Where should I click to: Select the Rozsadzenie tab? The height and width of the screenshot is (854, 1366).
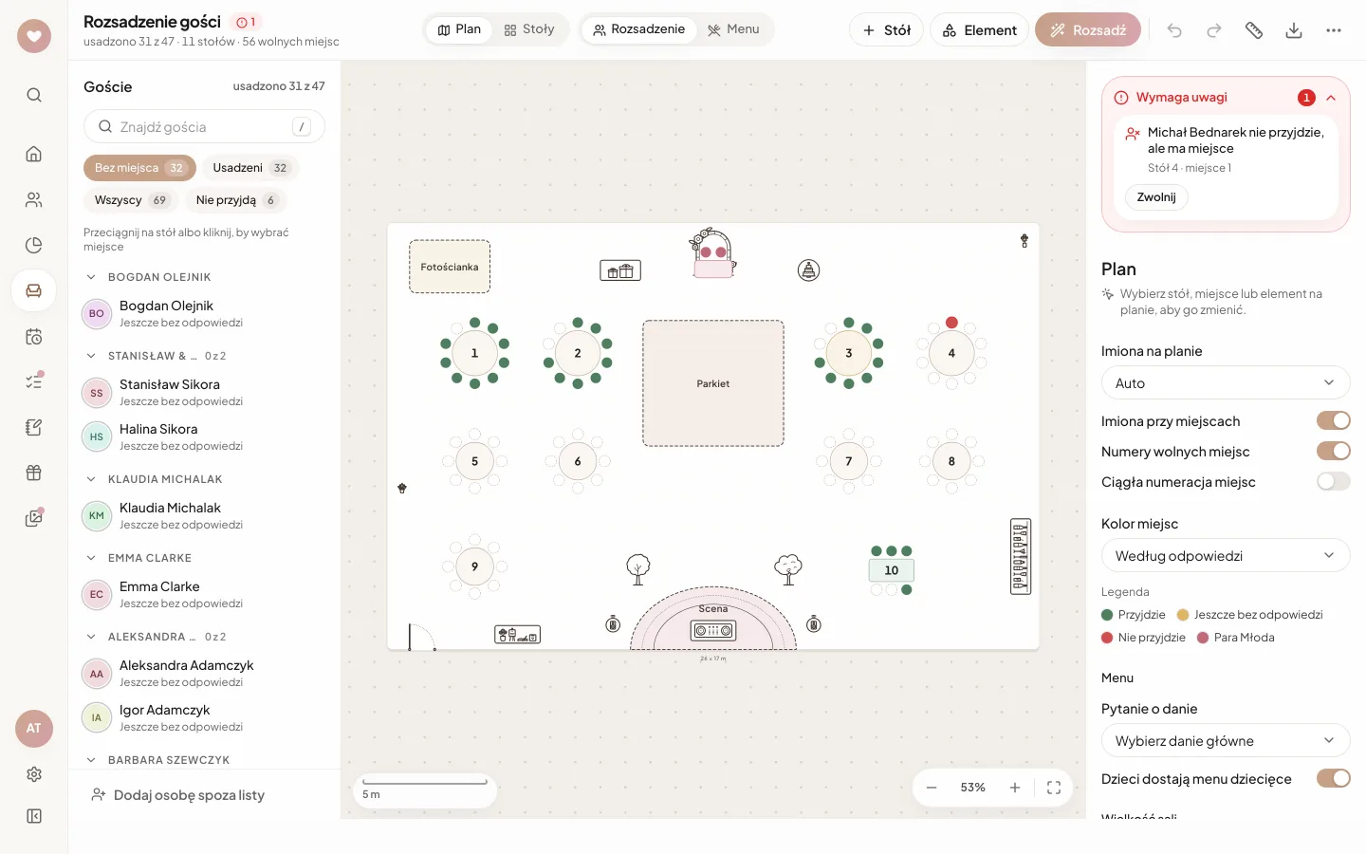(638, 29)
